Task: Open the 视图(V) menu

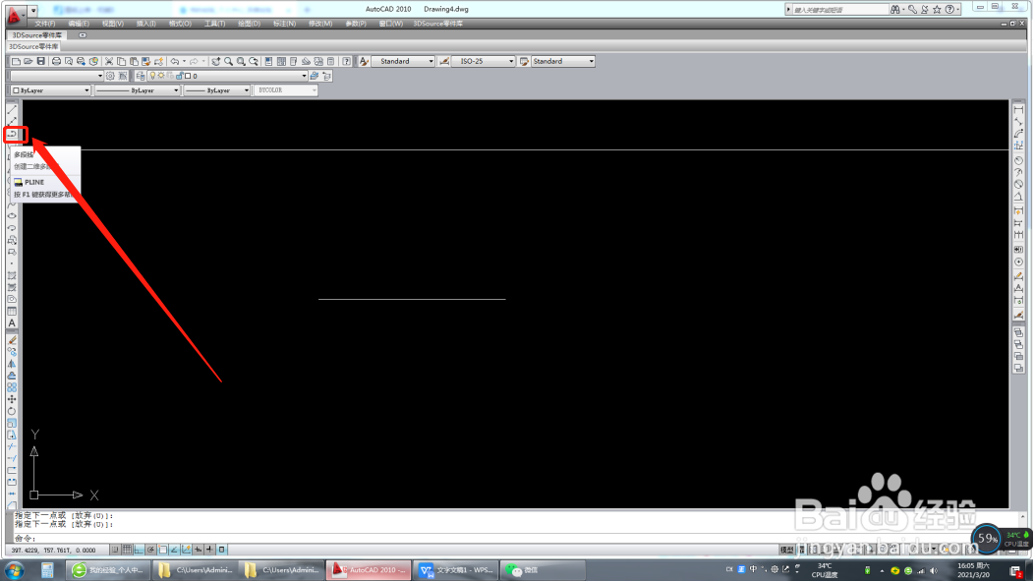Action: 113,24
